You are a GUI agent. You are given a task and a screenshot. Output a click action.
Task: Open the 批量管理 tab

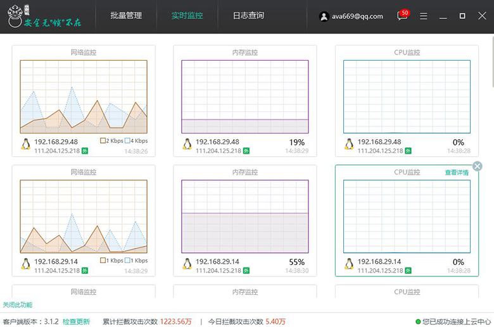click(126, 15)
